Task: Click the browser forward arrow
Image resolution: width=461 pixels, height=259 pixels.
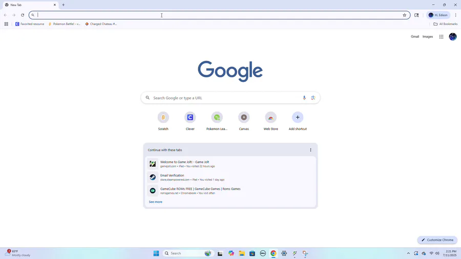Action: [14, 15]
